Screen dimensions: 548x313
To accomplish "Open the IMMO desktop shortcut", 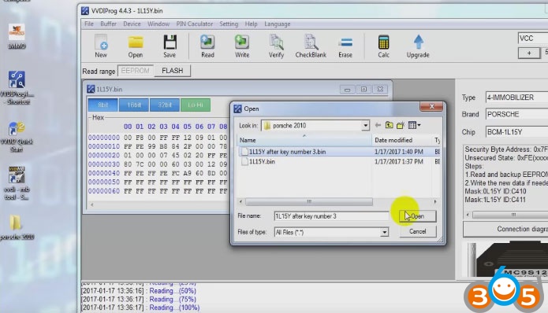I will pos(17,37).
